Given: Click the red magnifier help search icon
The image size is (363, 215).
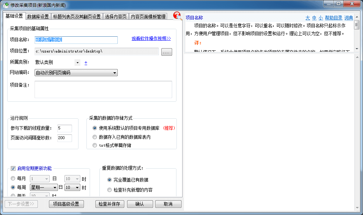Looking at the screenshot, I should pos(178,16).
